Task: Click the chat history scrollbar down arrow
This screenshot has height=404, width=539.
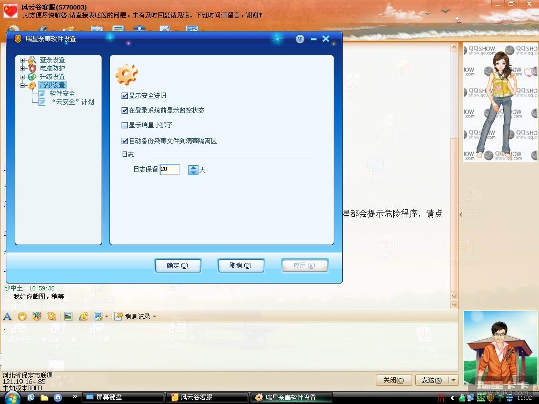Action: (x=454, y=296)
